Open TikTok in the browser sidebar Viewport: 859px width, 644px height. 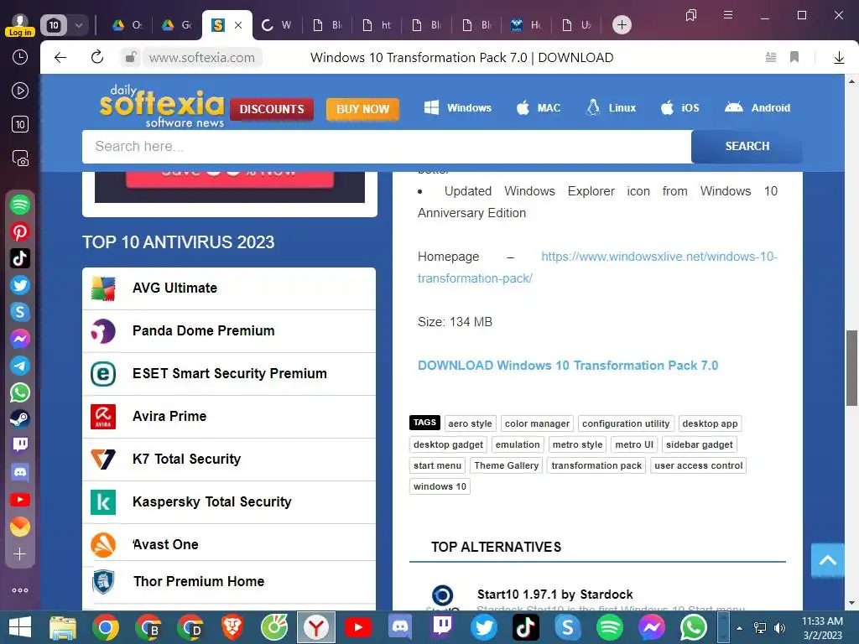tap(20, 258)
